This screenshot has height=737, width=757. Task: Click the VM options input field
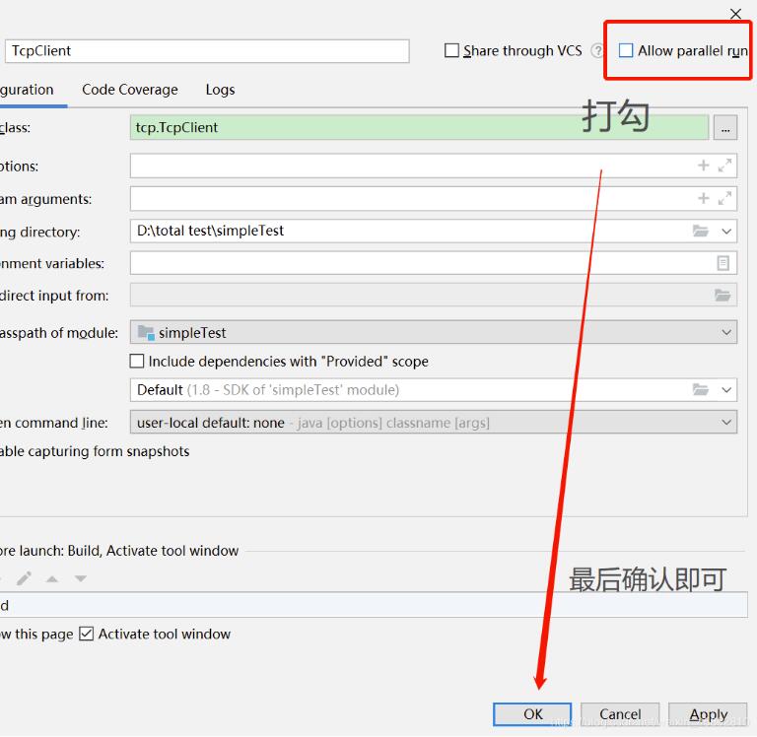(434, 166)
